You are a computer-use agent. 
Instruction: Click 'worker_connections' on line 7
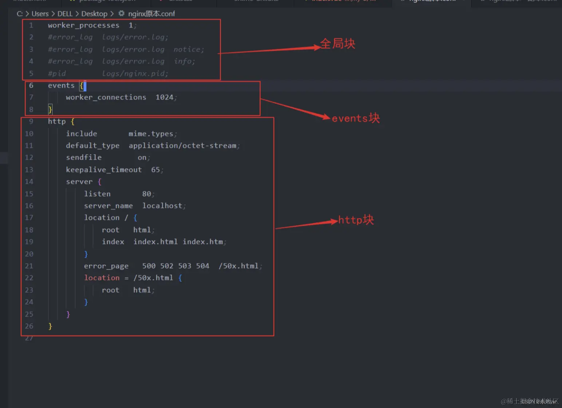coord(106,97)
